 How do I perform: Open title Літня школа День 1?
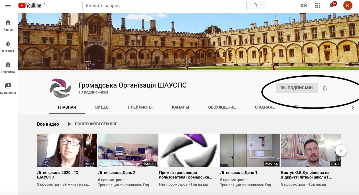point(239,173)
